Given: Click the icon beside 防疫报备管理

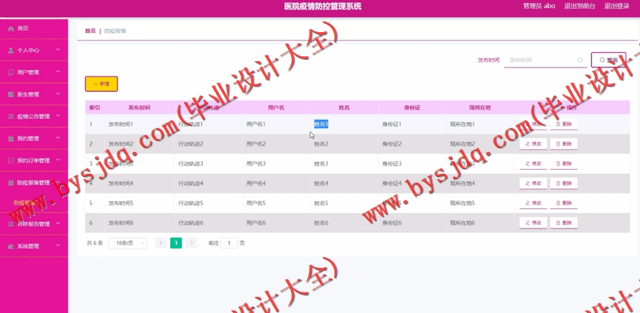Looking at the screenshot, I should 11,183.
